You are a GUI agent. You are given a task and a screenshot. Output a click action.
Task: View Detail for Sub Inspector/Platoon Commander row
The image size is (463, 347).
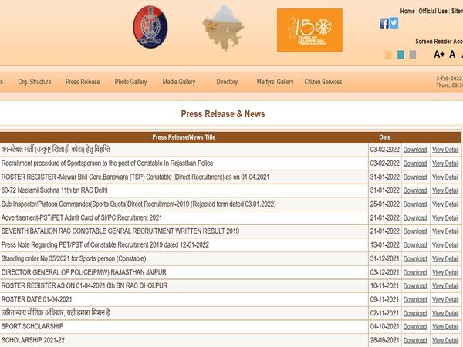[x=445, y=204]
